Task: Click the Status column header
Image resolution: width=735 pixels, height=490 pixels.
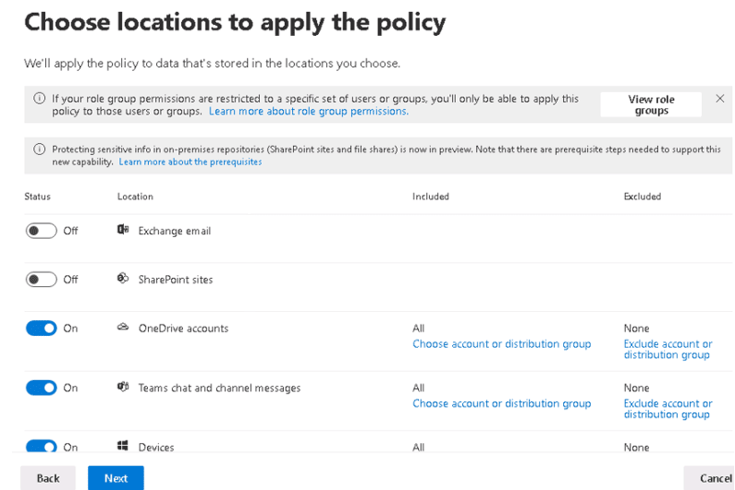Action: coord(38,196)
